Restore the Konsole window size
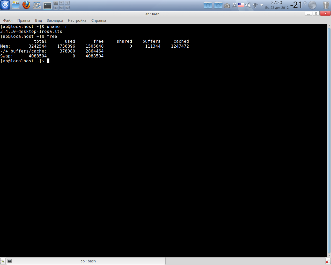Screen dimensions: 331x265 click(x=316, y=14)
